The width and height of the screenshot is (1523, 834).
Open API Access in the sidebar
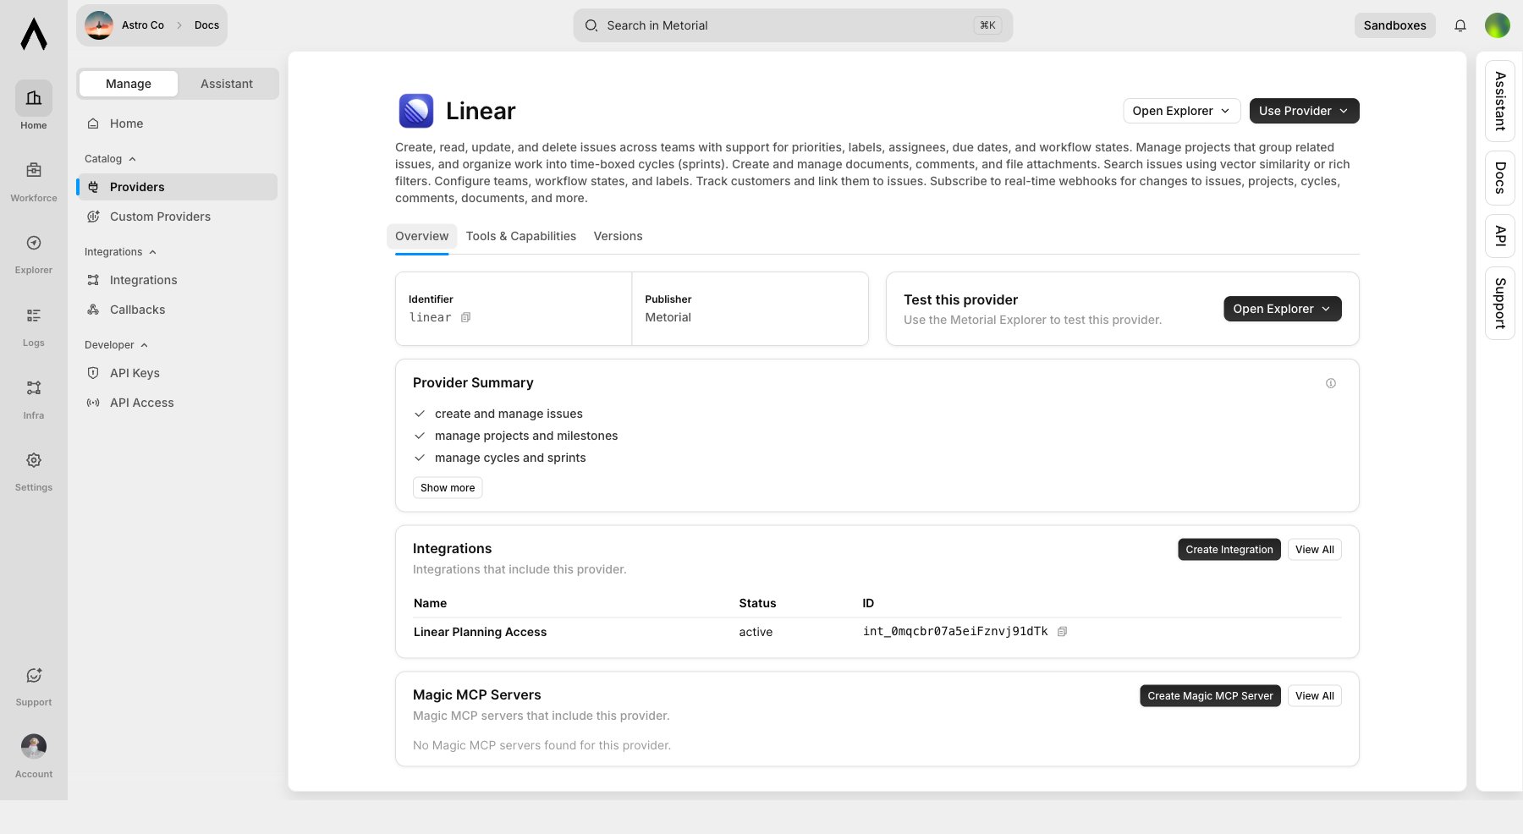pos(177,403)
